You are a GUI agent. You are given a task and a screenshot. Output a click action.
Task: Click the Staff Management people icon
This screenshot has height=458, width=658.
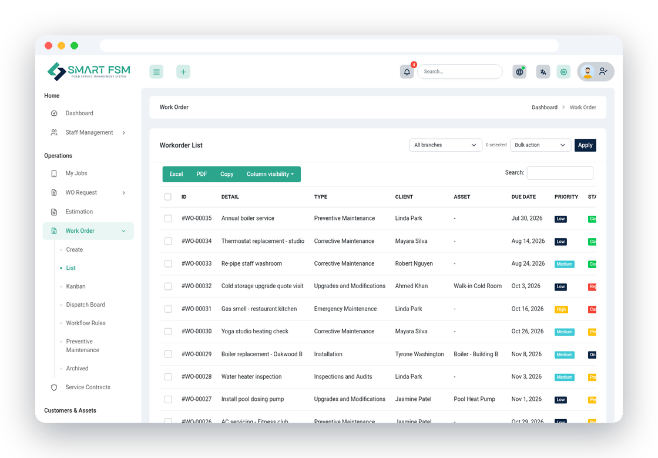pos(54,133)
